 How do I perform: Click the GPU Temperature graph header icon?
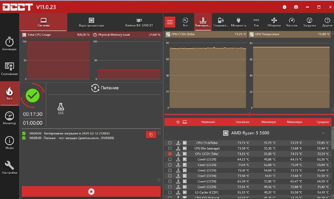[251, 34]
